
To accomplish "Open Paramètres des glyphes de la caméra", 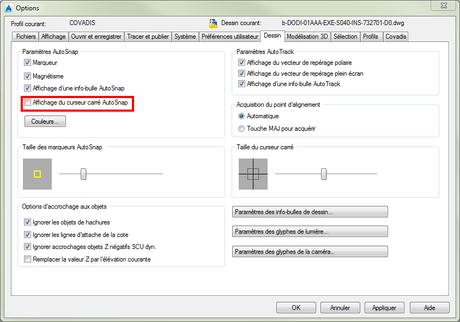I will click(x=310, y=252).
